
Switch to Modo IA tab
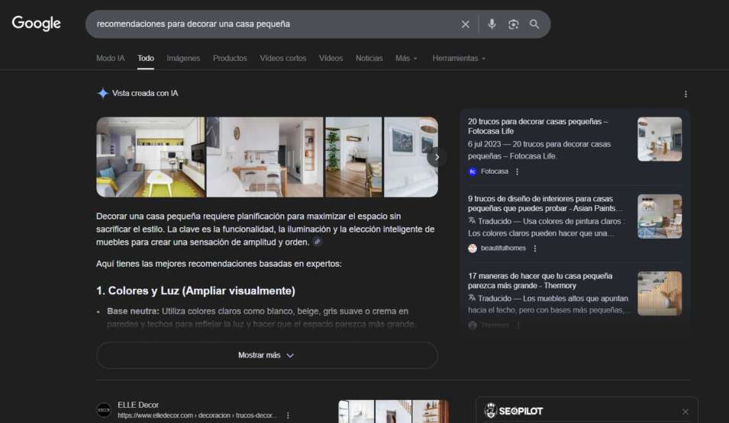110,58
